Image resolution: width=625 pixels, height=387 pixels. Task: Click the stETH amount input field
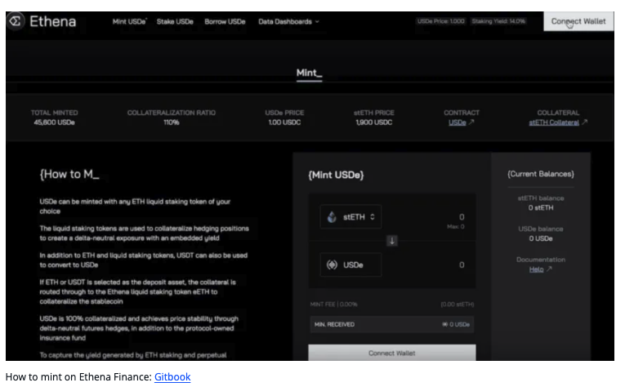pos(462,217)
